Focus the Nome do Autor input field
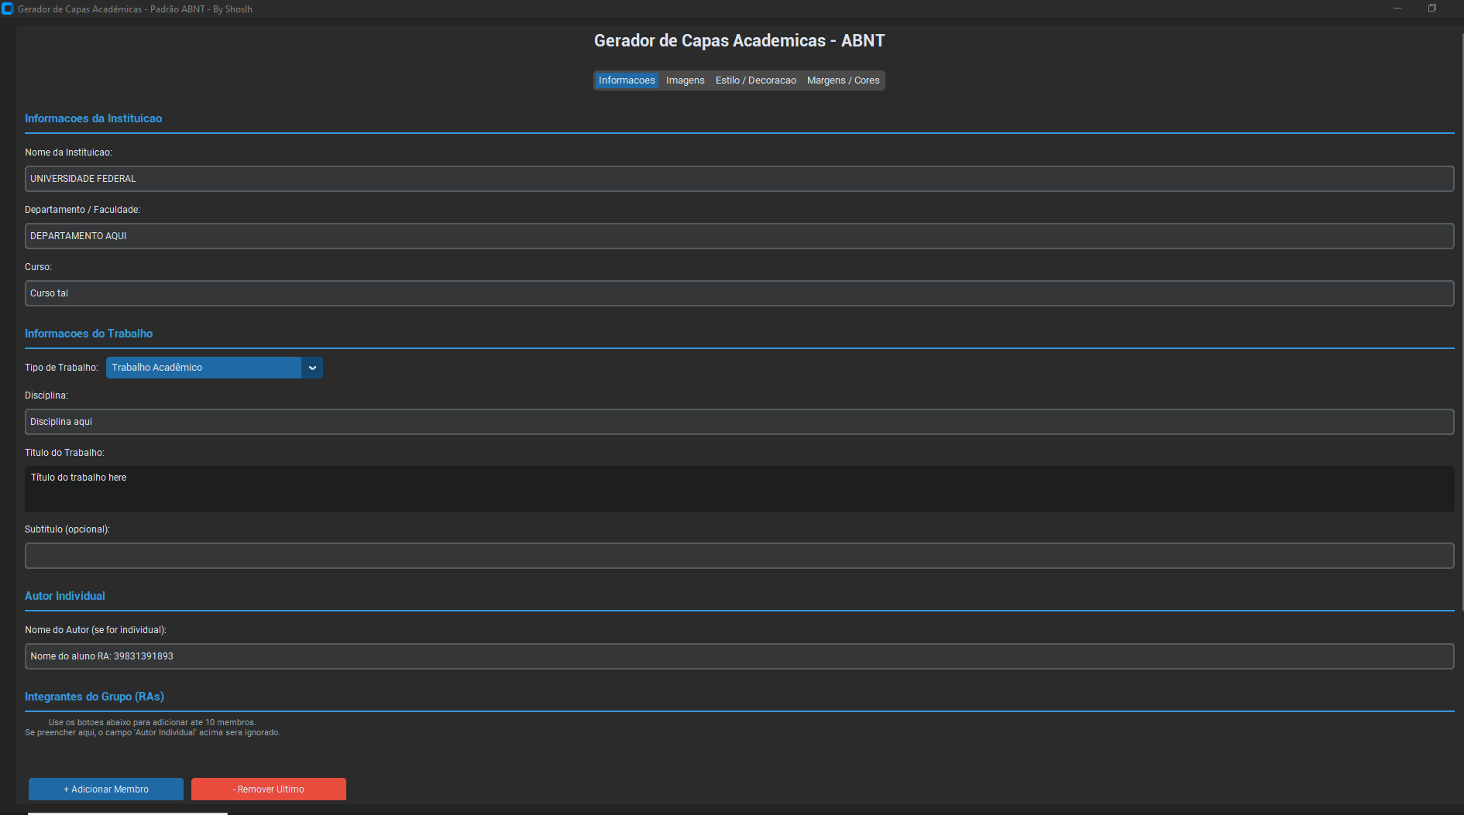The image size is (1464, 815). point(739,656)
